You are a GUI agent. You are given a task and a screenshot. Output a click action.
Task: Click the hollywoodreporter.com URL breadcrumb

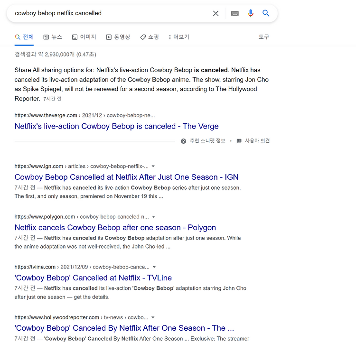point(81,317)
